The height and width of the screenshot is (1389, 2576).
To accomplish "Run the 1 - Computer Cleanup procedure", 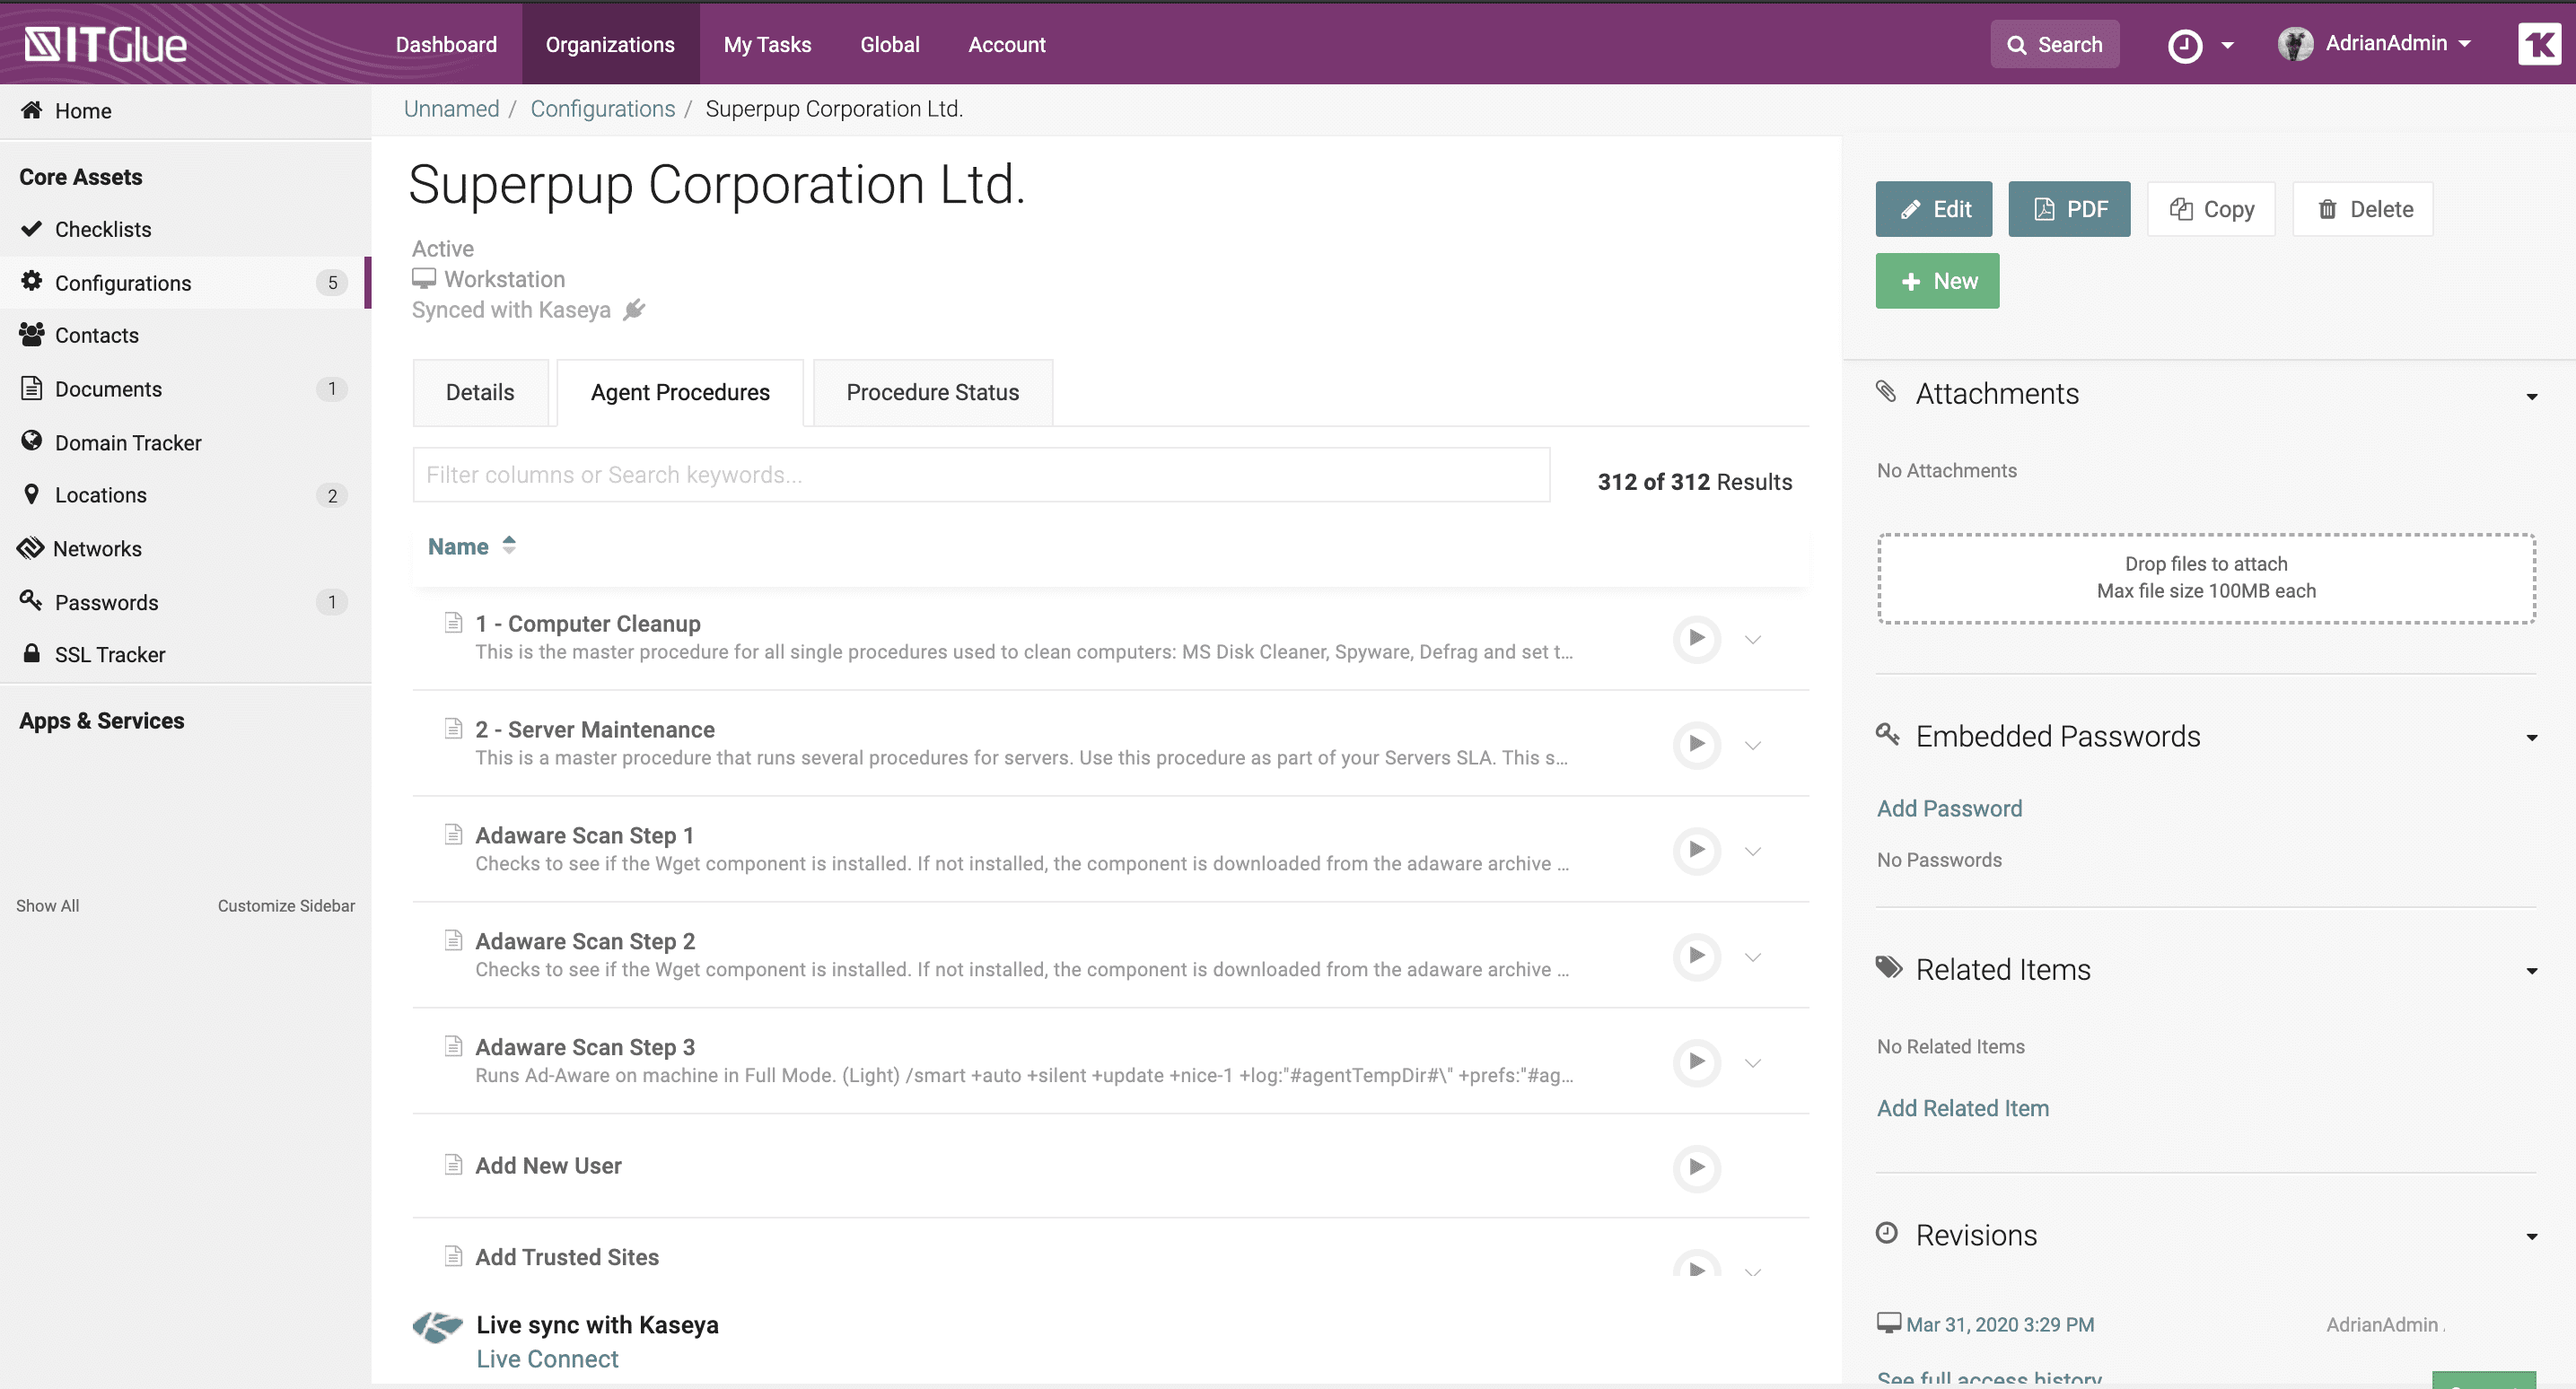I will tap(1696, 638).
